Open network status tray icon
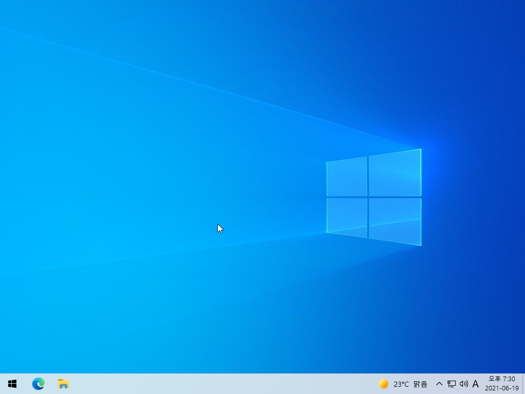This screenshot has height=394, width=525. point(452,384)
